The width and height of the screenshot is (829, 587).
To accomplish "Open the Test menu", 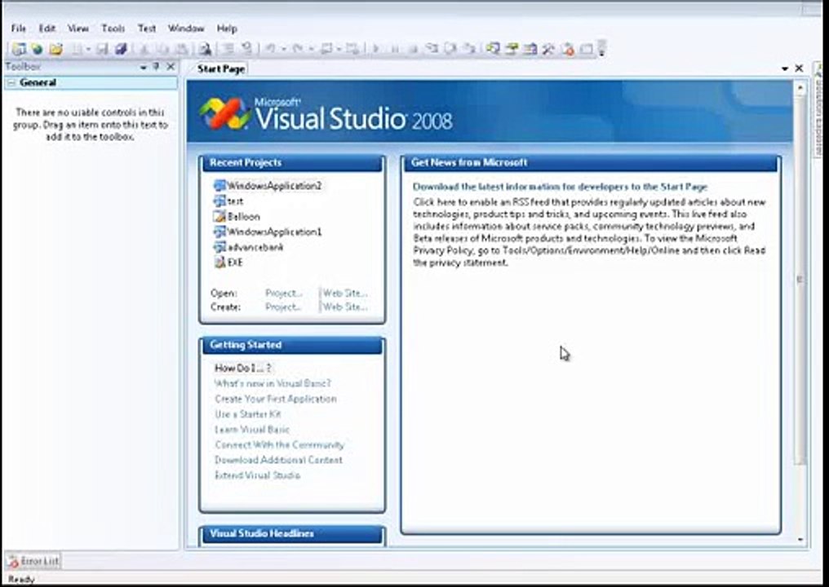I will (146, 29).
